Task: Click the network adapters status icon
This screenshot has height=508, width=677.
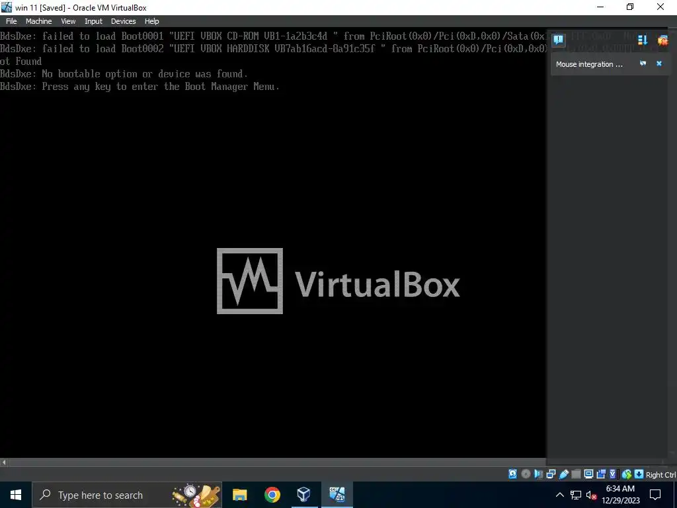Action: click(551, 474)
